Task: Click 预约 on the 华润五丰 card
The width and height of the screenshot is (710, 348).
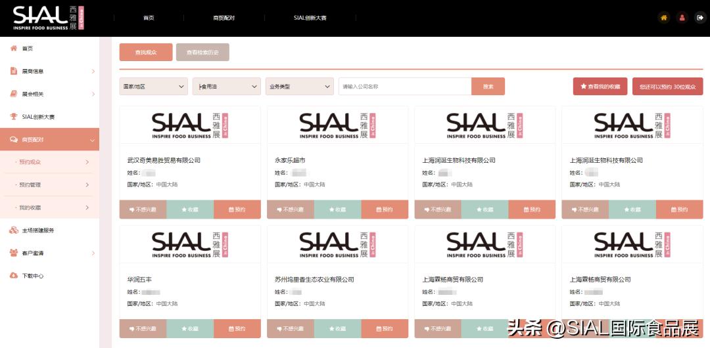Action: (237, 328)
